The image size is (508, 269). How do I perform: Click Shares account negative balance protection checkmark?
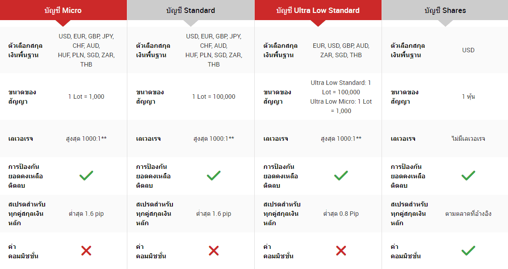tap(468, 176)
